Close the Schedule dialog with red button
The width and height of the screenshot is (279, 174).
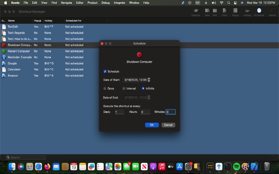[x=102, y=43]
